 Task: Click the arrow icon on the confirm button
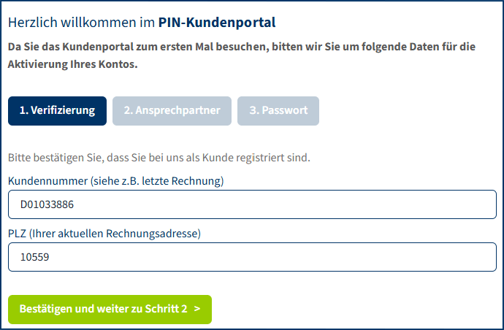click(197, 309)
